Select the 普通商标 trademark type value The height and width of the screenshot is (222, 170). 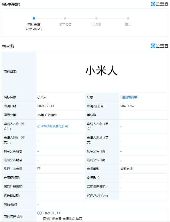point(126,169)
